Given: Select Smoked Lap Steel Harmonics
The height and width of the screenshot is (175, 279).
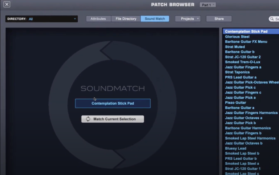Looking at the screenshot, I should point(250,138).
